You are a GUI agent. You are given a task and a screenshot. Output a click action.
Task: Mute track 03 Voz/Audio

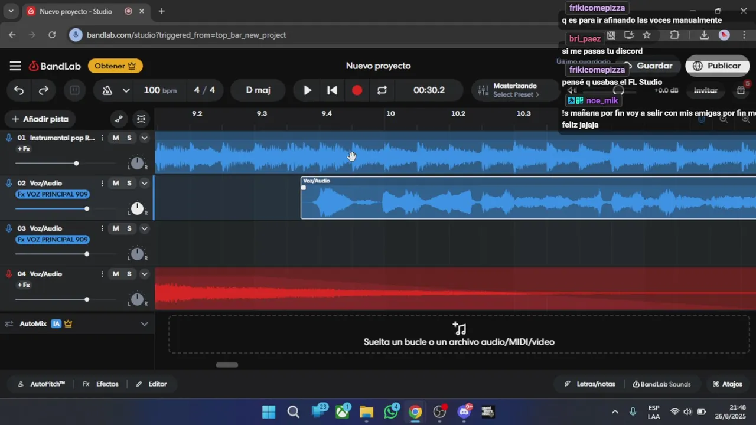116,228
